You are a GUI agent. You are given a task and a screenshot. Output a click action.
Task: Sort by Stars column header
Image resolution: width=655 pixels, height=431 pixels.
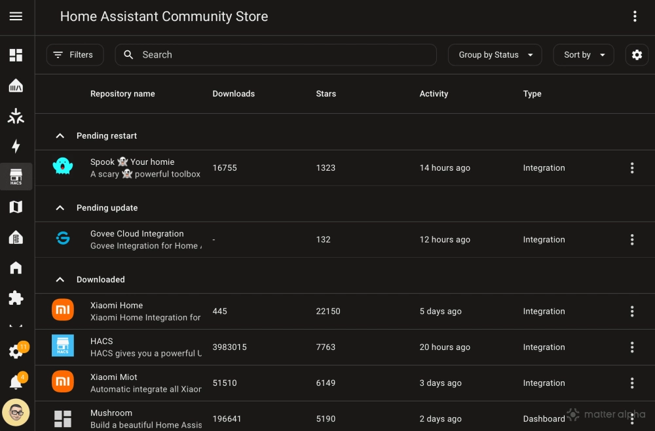pos(326,94)
